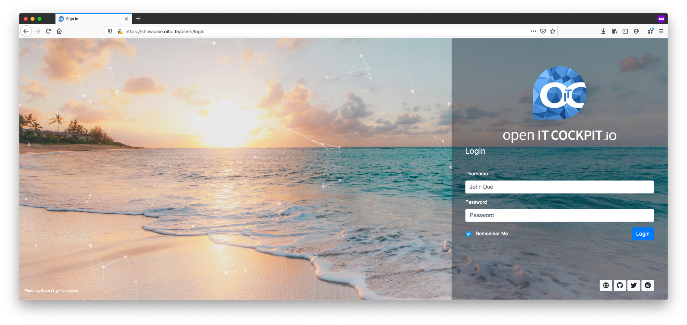Open the extensions gift icon
The height and width of the screenshot is (325, 687).
pos(650,31)
